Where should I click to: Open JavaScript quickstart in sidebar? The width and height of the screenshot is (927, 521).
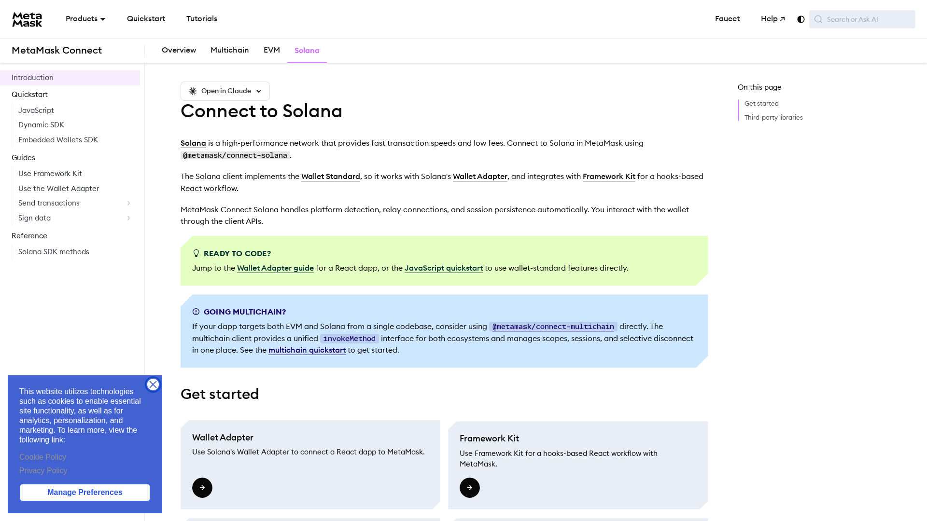(36, 110)
